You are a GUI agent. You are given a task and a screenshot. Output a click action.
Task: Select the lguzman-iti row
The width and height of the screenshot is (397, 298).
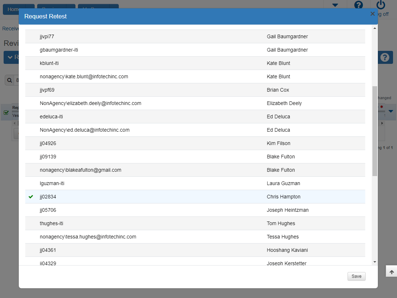[x=195, y=183]
